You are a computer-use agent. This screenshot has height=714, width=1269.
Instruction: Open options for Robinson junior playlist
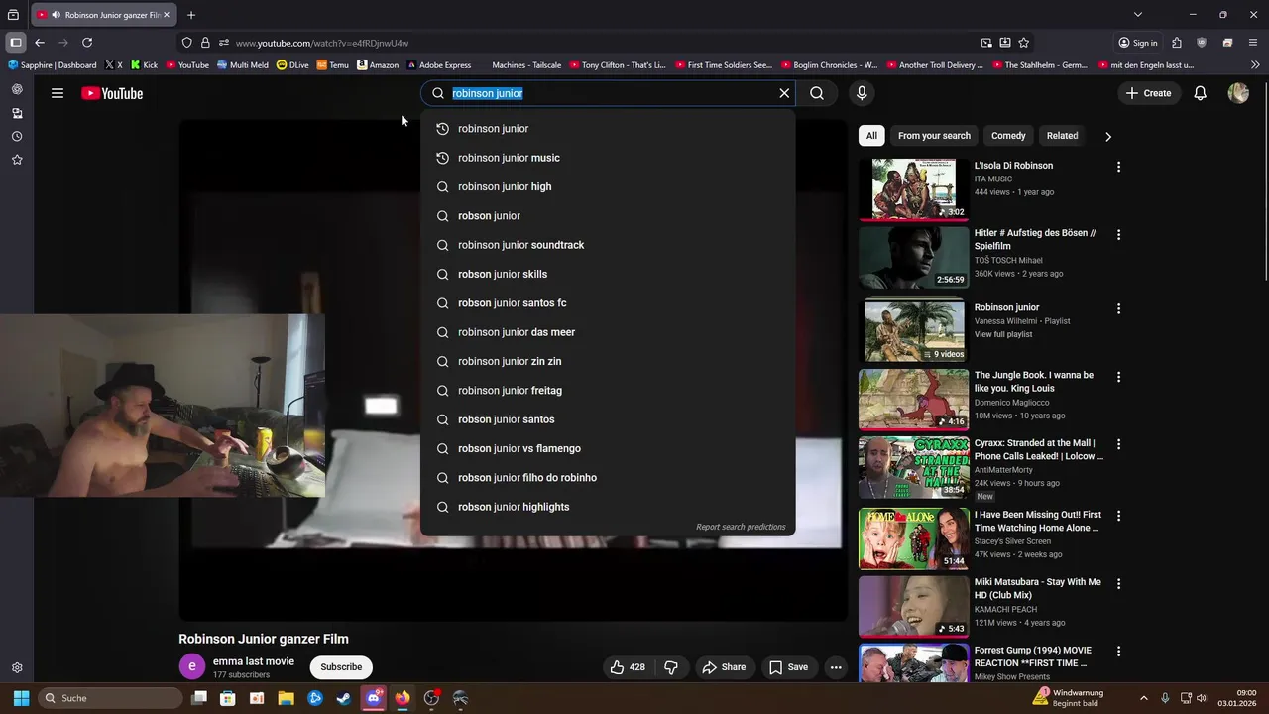1118,308
